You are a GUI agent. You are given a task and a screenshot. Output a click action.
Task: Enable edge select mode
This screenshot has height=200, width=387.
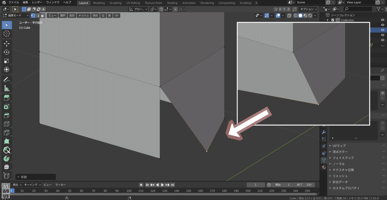[38, 15]
